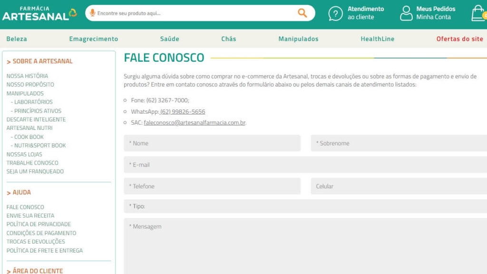Open the HealthLine menu
Screen dimensions: 487x274
(377, 39)
